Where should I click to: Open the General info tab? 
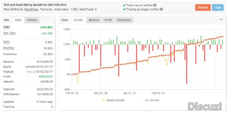tap(32, 20)
